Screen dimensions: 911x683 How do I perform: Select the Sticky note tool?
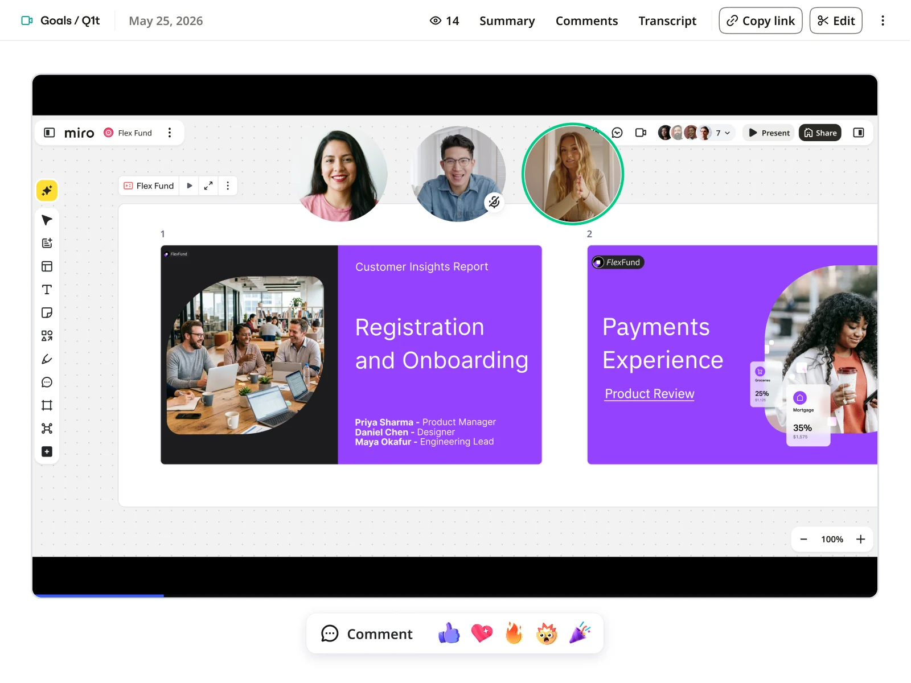tap(47, 312)
